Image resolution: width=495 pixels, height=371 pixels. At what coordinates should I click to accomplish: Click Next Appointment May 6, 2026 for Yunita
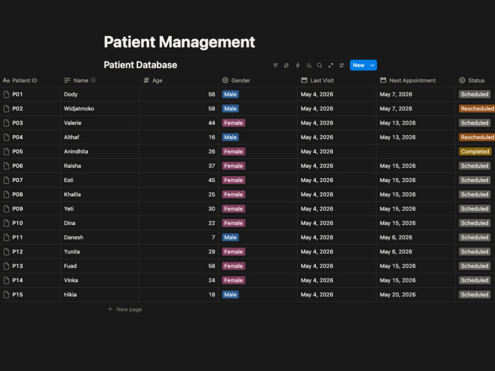point(396,251)
